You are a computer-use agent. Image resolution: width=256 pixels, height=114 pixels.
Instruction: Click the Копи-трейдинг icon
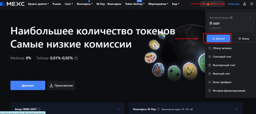tap(210, 82)
